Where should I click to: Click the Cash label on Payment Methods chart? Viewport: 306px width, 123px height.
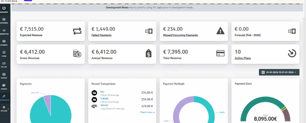tap(222, 112)
